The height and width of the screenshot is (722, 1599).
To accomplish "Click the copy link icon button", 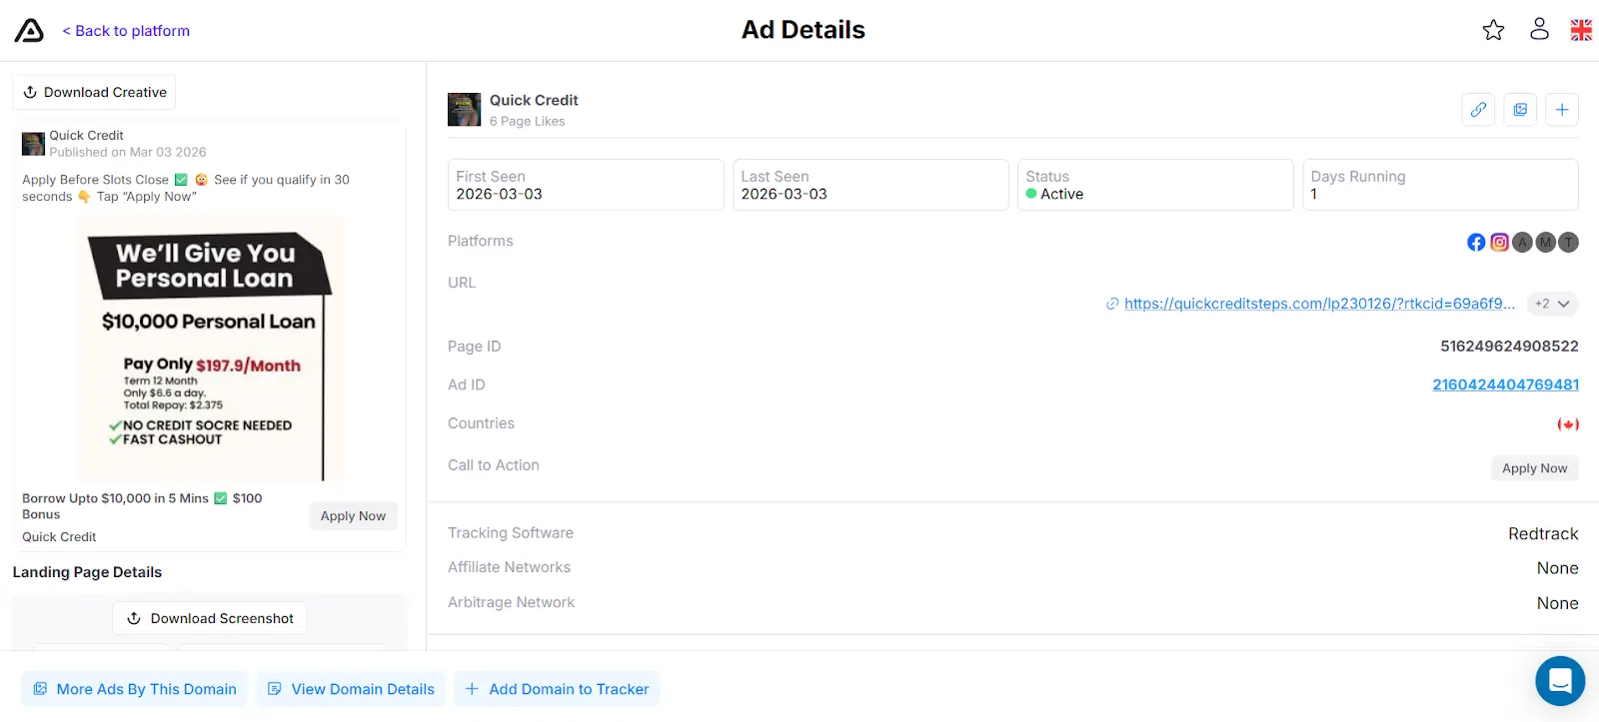I will (x=1478, y=110).
